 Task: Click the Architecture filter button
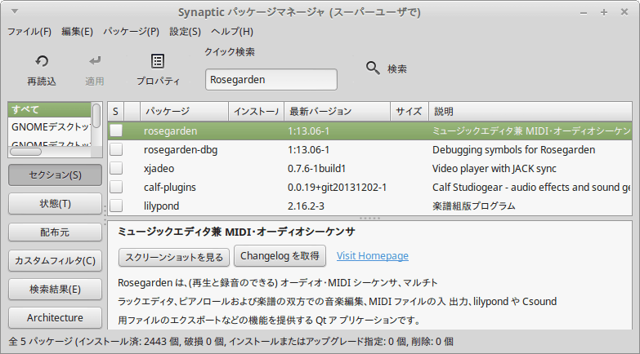click(55, 318)
